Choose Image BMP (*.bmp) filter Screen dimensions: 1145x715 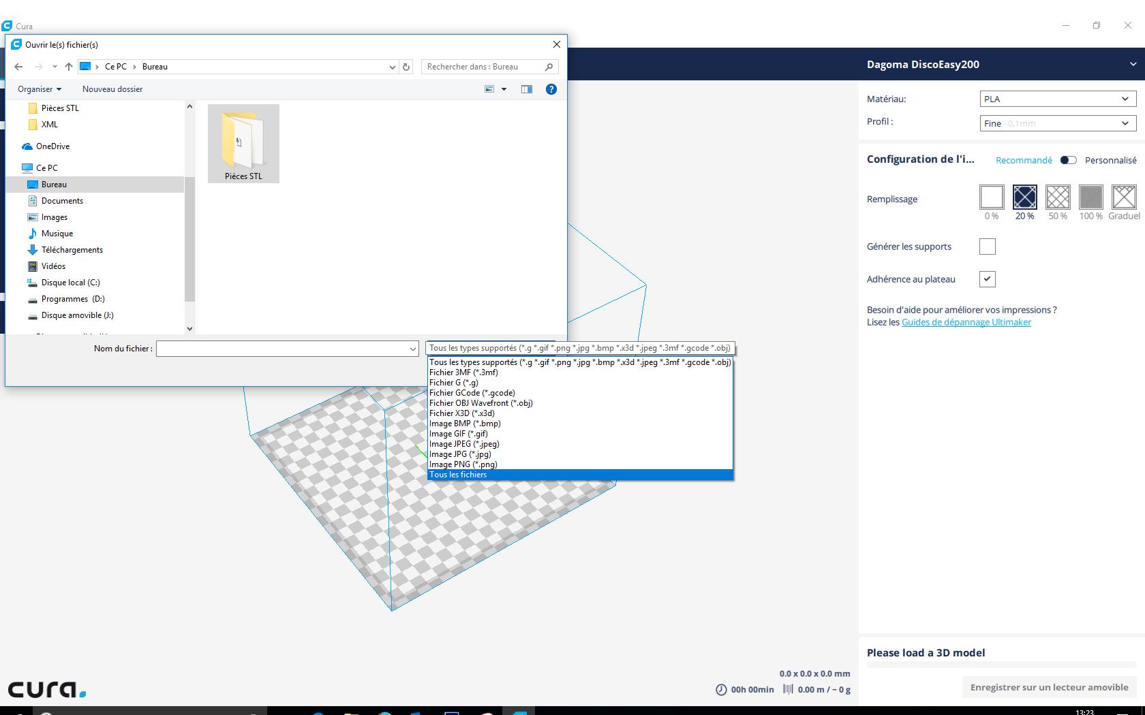pos(580,424)
